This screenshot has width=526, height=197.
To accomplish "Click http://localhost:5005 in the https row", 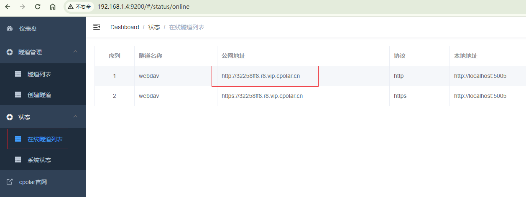I will [480, 96].
